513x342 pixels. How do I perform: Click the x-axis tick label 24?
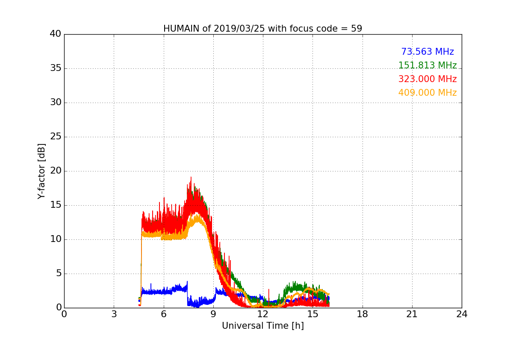(x=462, y=314)
